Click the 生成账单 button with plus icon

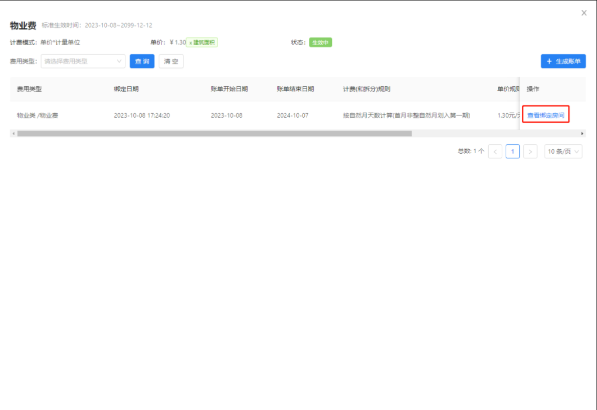(x=563, y=61)
